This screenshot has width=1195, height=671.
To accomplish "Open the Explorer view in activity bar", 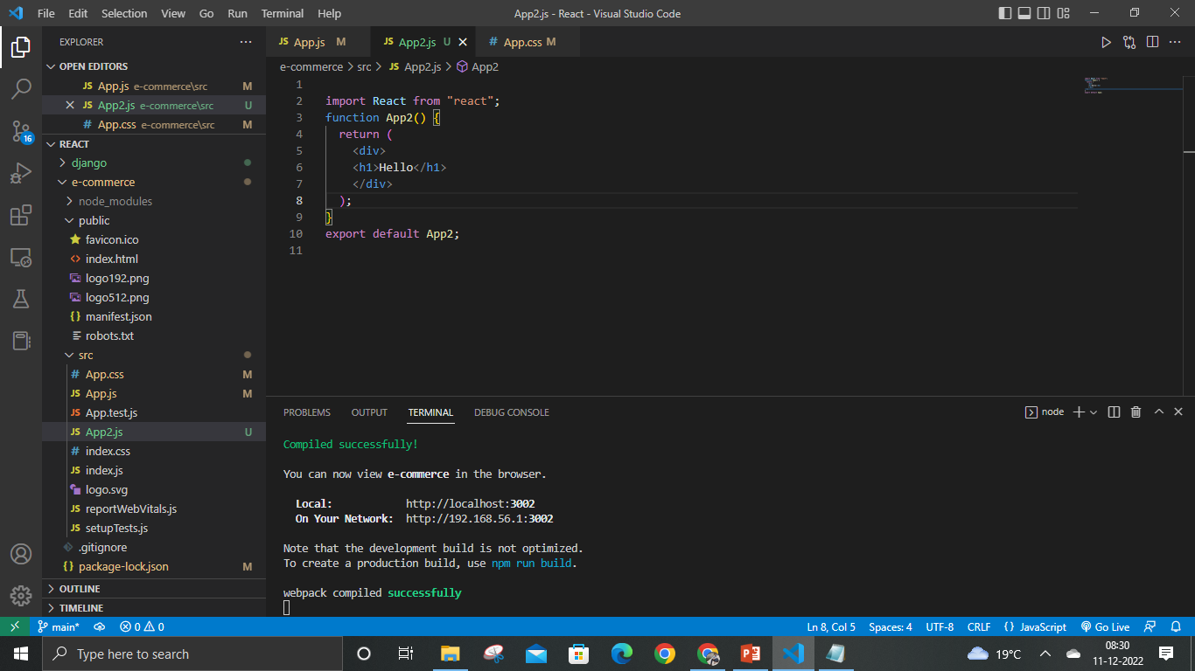I will [21, 46].
